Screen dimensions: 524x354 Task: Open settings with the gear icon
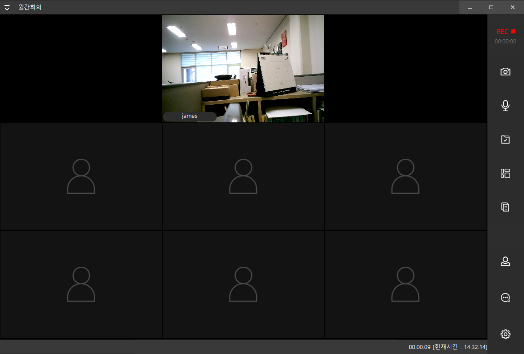point(505,334)
